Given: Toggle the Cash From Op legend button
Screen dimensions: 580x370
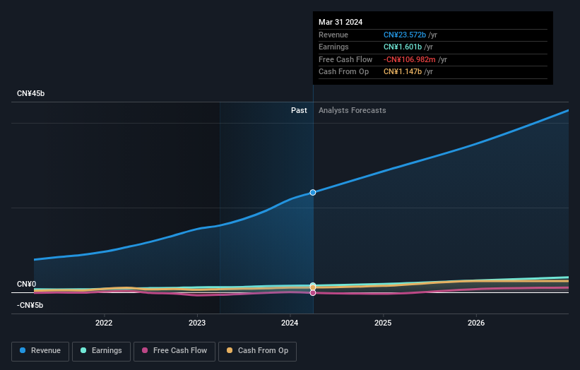Looking at the screenshot, I should pos(257,351).
